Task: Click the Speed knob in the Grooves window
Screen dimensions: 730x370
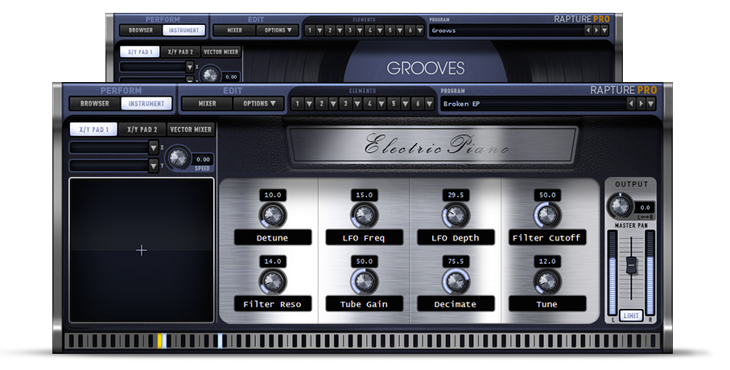Action: (x=210, y=75)
